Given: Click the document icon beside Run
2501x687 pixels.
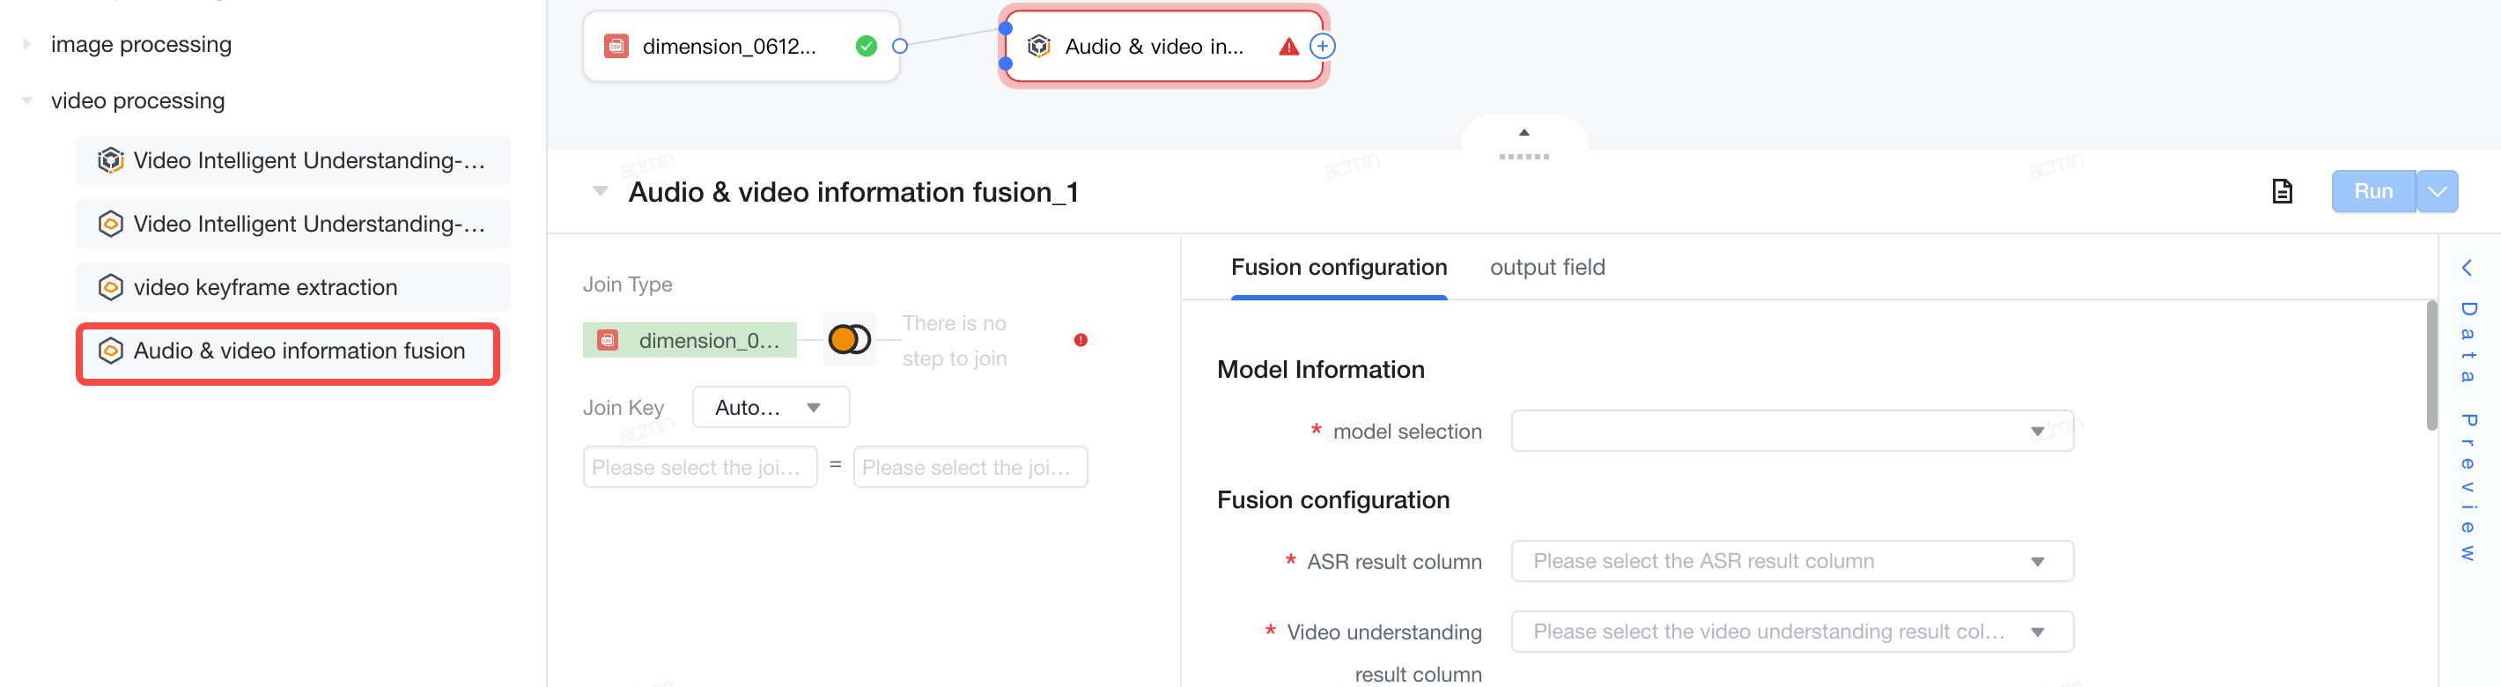Looking at the screenshot, I should coord(2282,191).
